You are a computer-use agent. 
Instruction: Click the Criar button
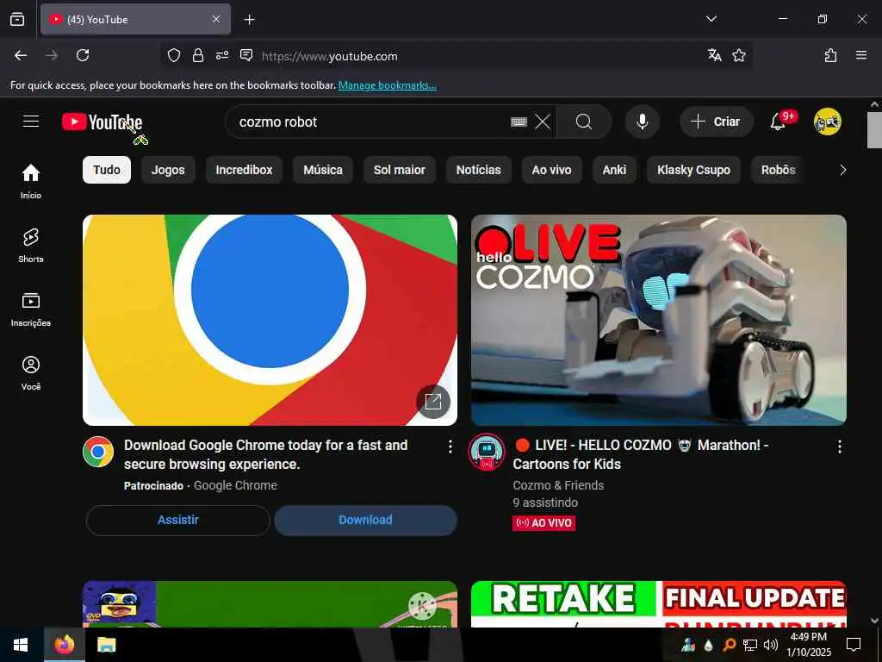coord(716,122)
